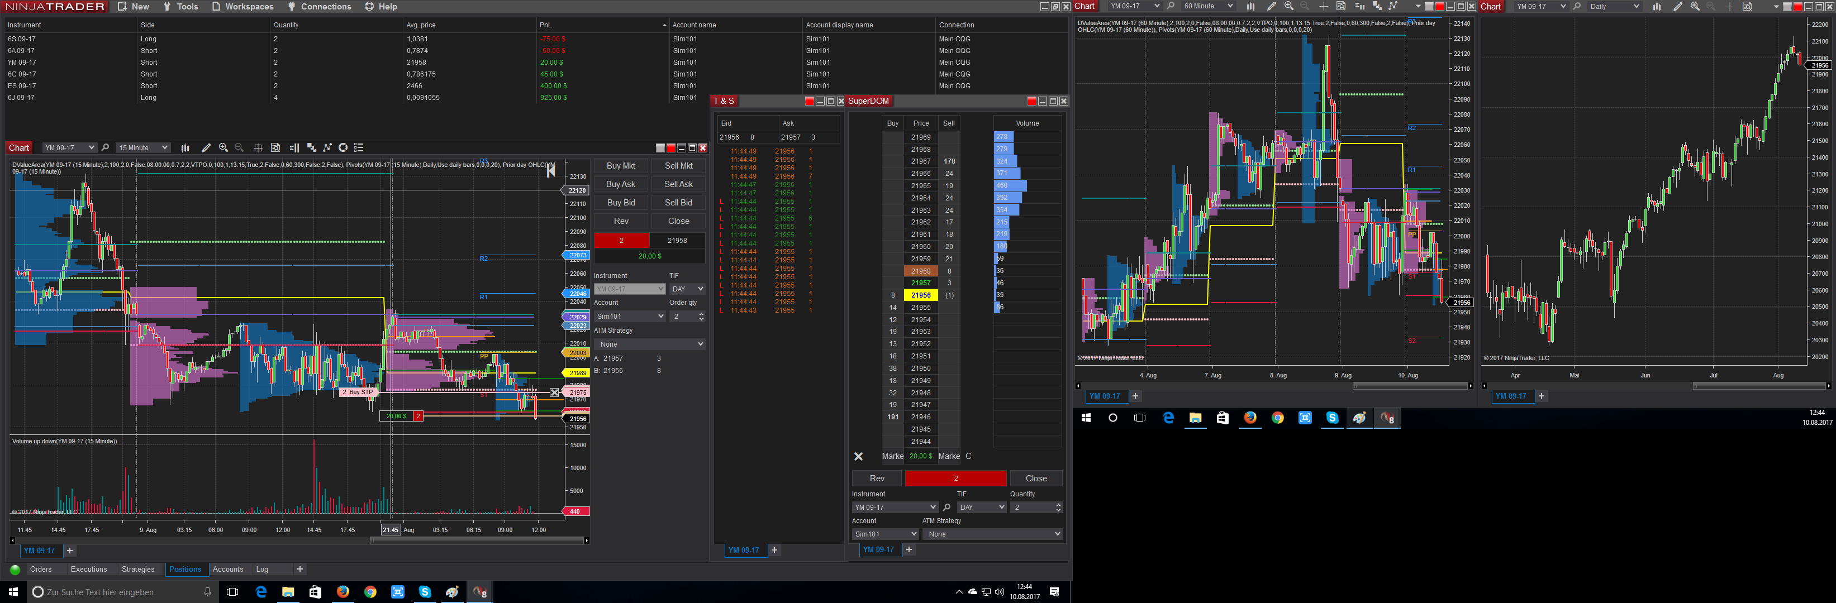The width and height of the screenshot is (1836, 603).
Task: Click the red link color box in SuperDOM title
Action: [x=1031, y=101]
